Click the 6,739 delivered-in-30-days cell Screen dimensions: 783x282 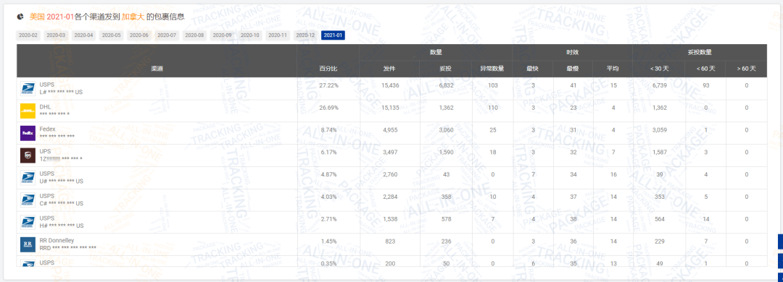[x=660, y=86]
